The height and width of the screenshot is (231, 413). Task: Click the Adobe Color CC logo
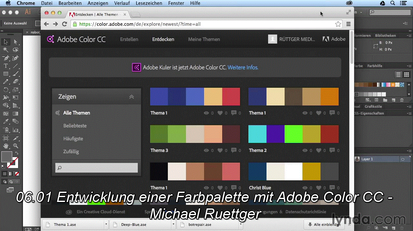click(76, 39)
